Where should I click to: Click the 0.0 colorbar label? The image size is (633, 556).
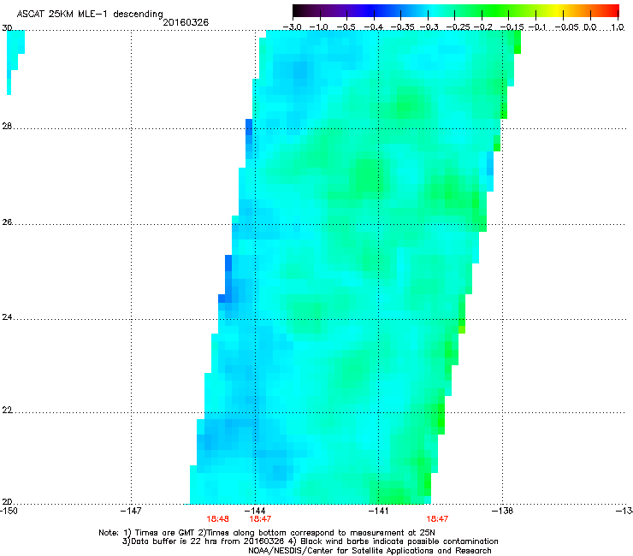[x=590, y=27]
